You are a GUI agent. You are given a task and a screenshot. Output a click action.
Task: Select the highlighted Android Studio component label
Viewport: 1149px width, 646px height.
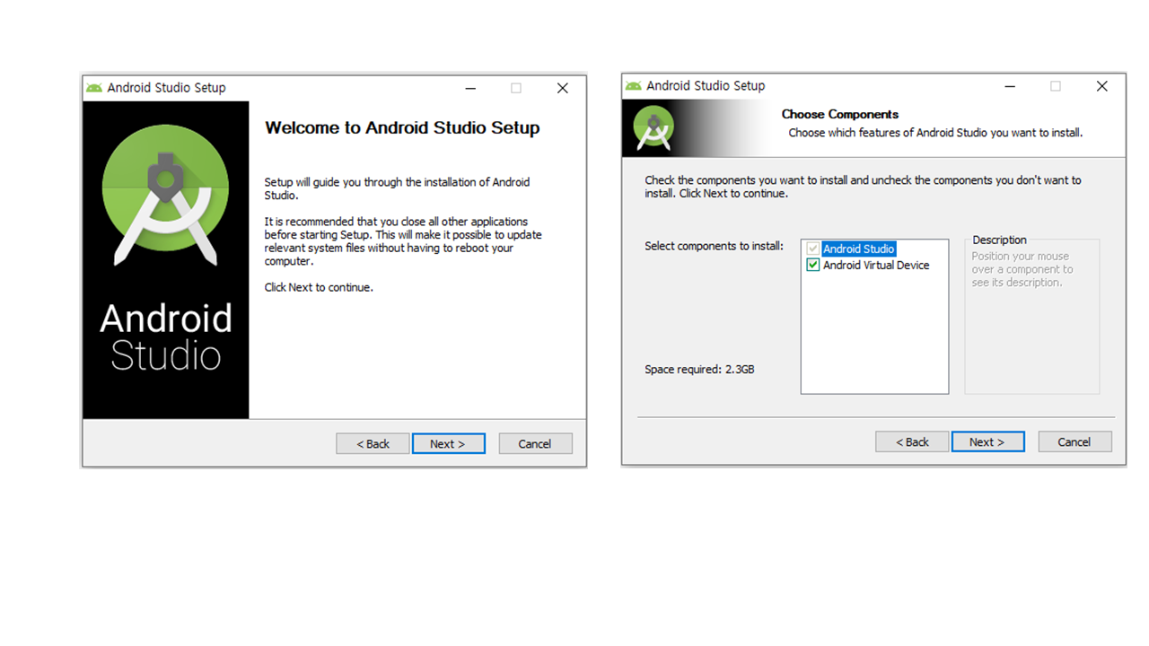pos(858,249)
